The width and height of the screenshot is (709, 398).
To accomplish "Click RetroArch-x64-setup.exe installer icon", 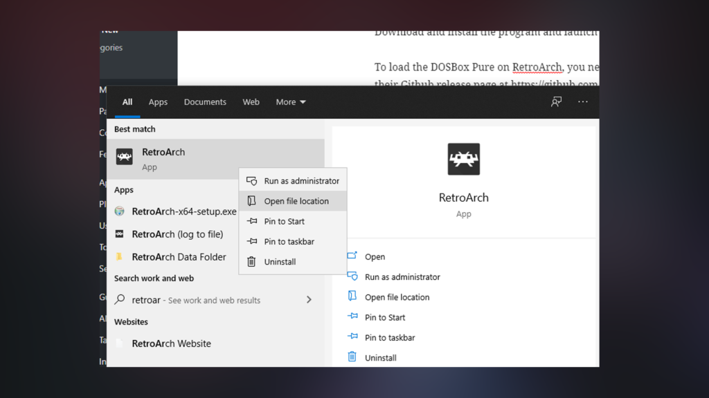I will click(x=119, y=211).
